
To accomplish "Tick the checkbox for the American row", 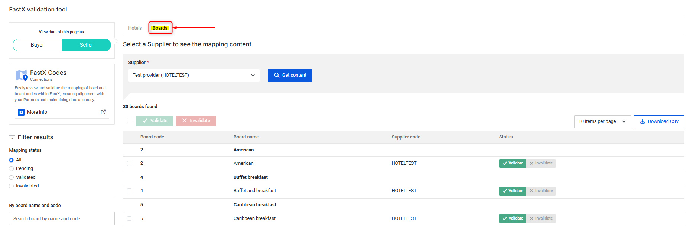I will (x=129, y=163).
